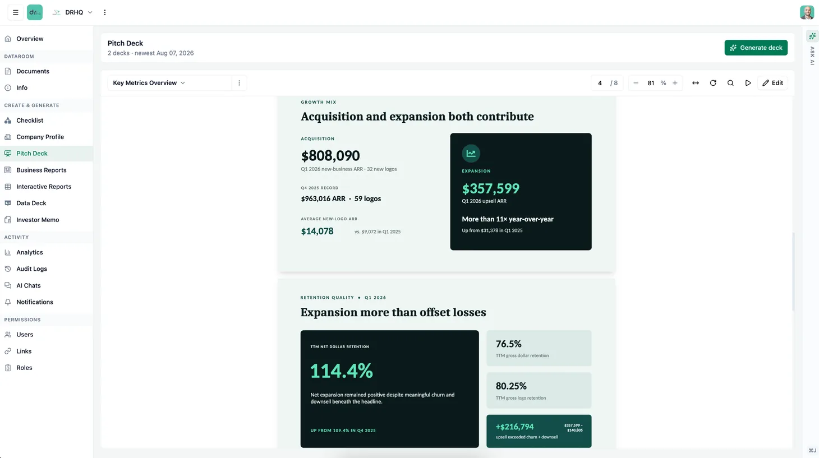Open Notifications
819x458 pixels.
pos(34,302)
